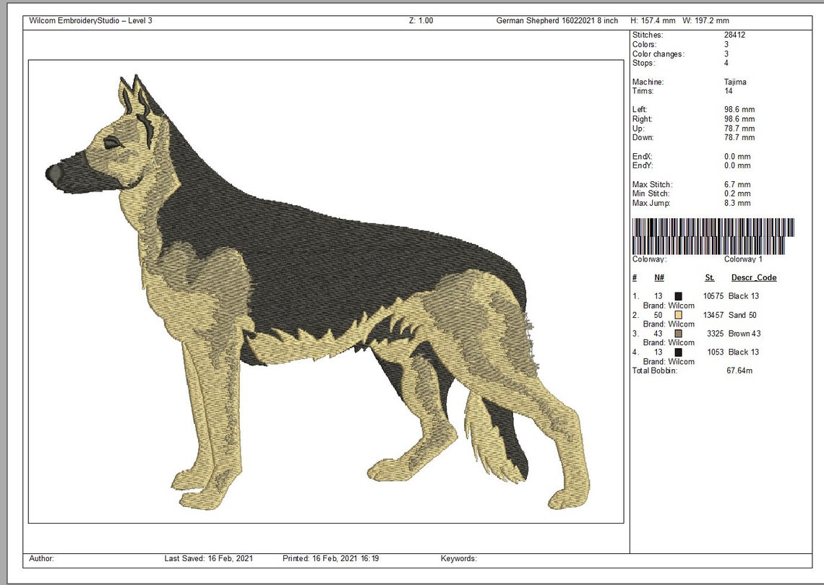Viewport: 824px width, 585px height.
Task: Select the Brand: Wilcom label for Sand 50
Action: [x=667, y=324]
